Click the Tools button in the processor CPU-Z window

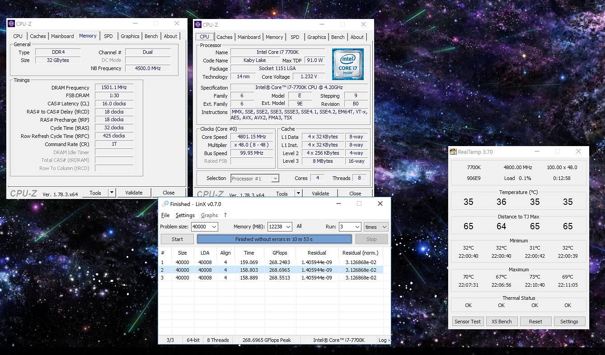(282, 194)
